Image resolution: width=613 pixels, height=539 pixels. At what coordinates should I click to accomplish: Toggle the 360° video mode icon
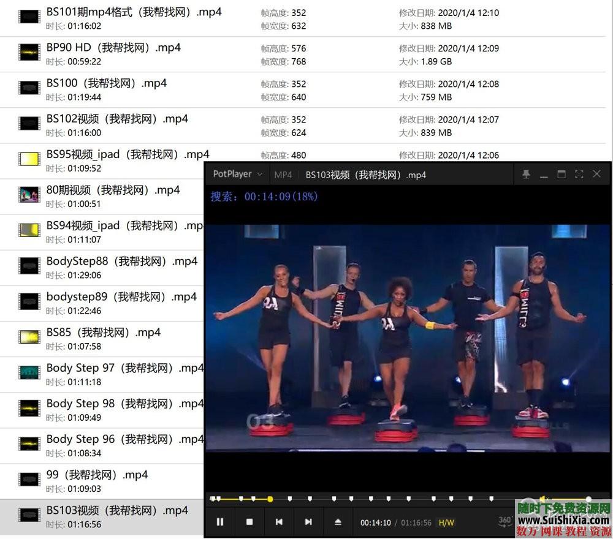(505, 521)
